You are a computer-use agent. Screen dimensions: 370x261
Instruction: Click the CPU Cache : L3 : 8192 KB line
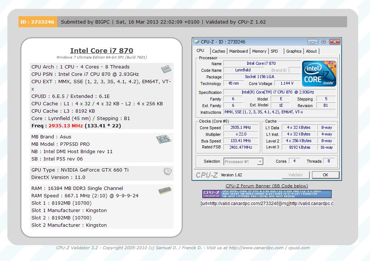[63, 111]
